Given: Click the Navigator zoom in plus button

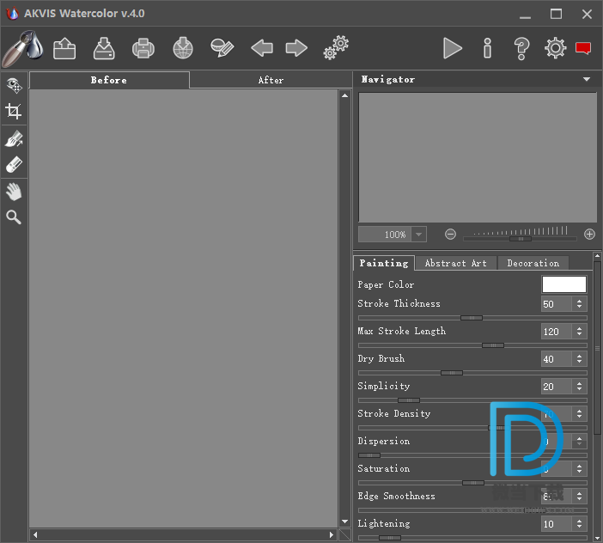Looking at the screenshot, I should click(x=589, y=234).
